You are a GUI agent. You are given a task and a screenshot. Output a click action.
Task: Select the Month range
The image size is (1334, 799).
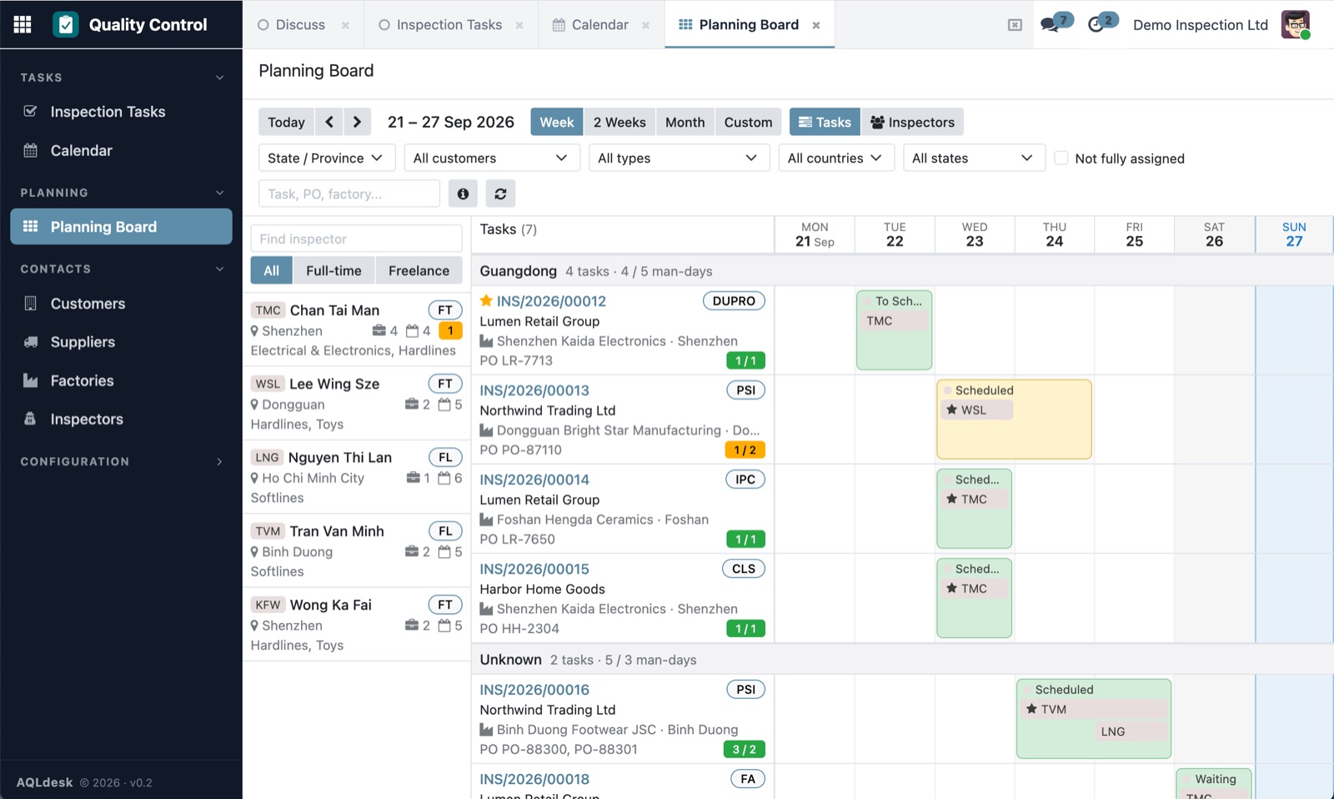(x=685, y=122)
